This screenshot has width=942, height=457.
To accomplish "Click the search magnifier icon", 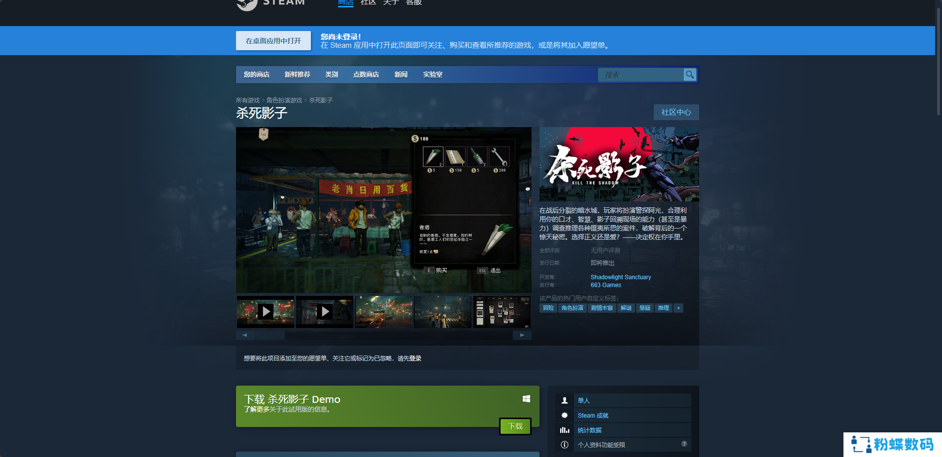I will tap(690, 74).
